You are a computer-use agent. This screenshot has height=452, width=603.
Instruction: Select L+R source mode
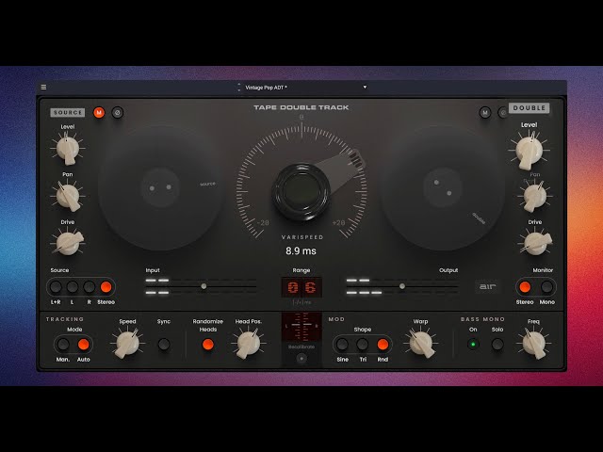56,286
